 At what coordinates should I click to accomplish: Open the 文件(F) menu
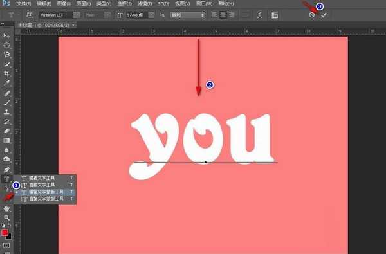pyautogui.click(x=24, y=4)
